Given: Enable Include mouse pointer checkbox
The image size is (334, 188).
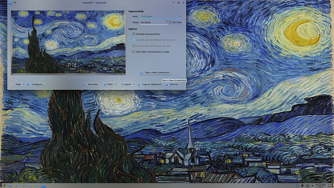Looking at the screenshot, I should [x=134, y=34].
